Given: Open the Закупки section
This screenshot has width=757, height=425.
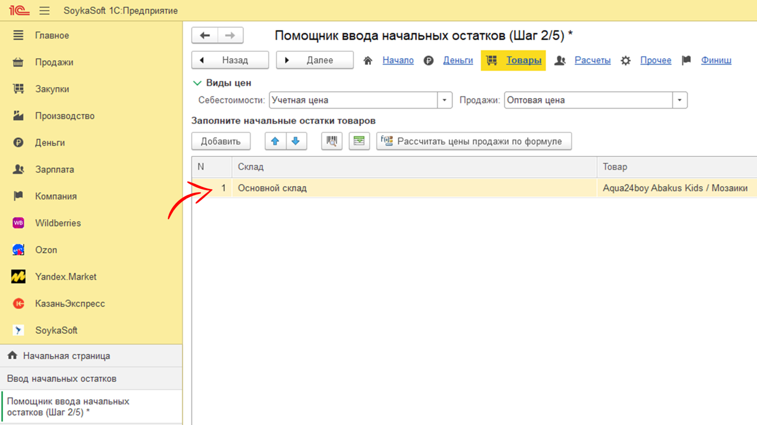Looking at the screenshot, I should [x=52, y=89].
